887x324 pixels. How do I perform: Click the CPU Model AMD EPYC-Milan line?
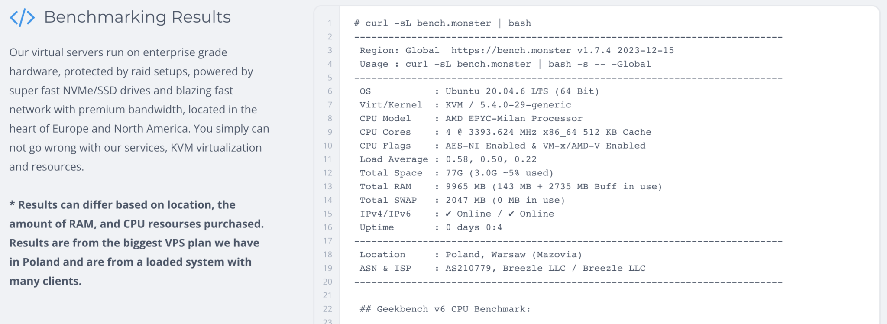tap(471, 118)
